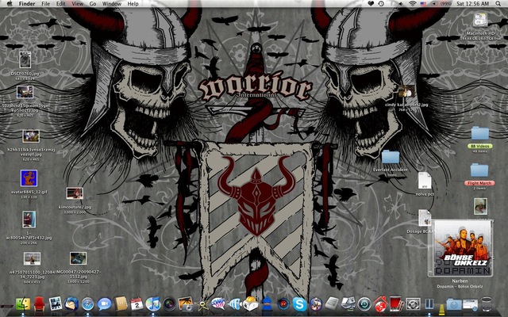Select the 1-ac8005eb7df5c432.jpg file
Viewport: 508px width, 317px height.
point(29,220)
